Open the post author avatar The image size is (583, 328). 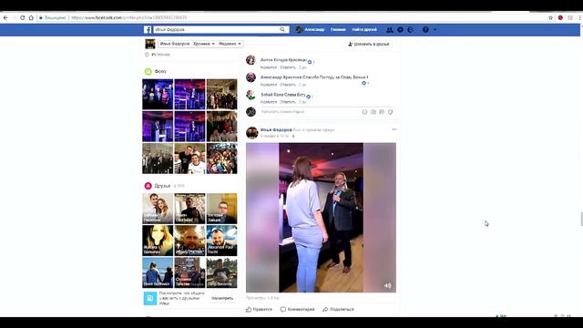pos(251,133)
